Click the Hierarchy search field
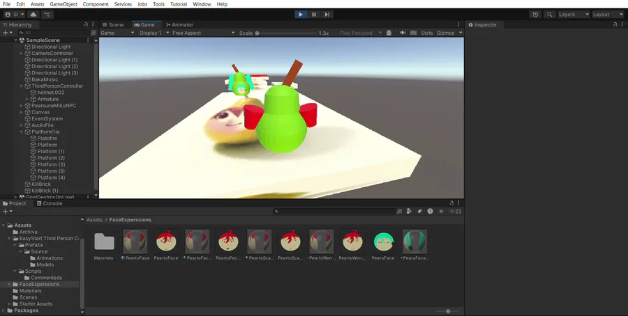The height and width of the screenshot is (316, 628). coord(54,33)
